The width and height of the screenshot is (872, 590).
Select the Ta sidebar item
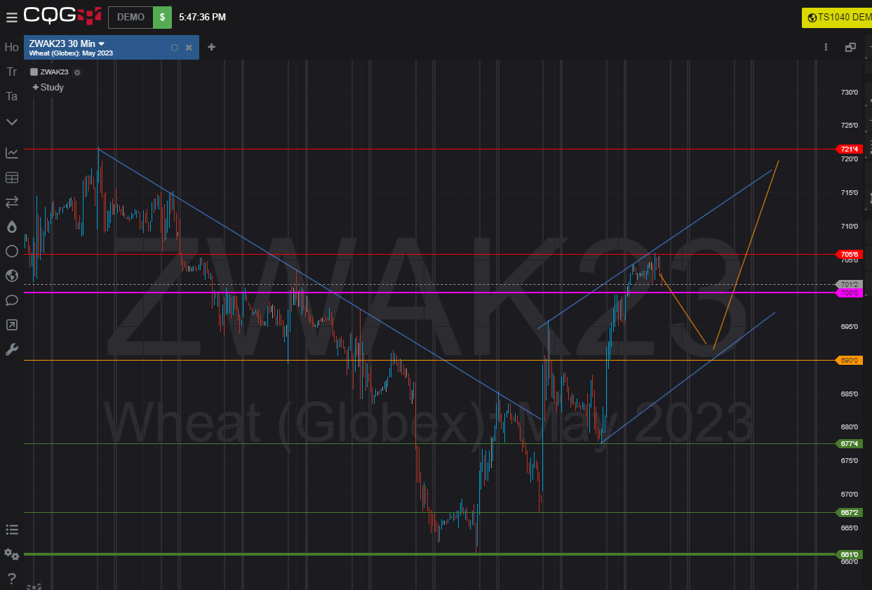pos(12,96)
